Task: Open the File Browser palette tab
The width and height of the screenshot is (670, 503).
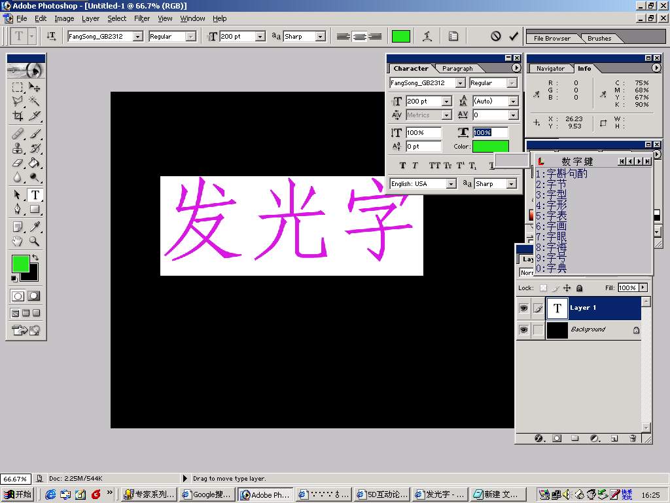Action: pyautogui.click(x=552, y=39)
